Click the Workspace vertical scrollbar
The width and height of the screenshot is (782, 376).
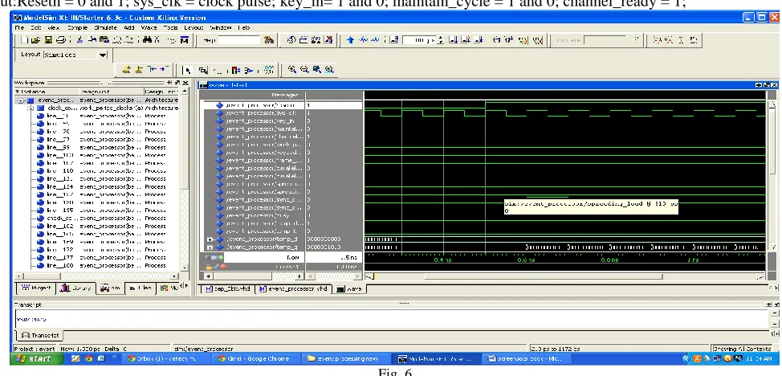(185, 180)
